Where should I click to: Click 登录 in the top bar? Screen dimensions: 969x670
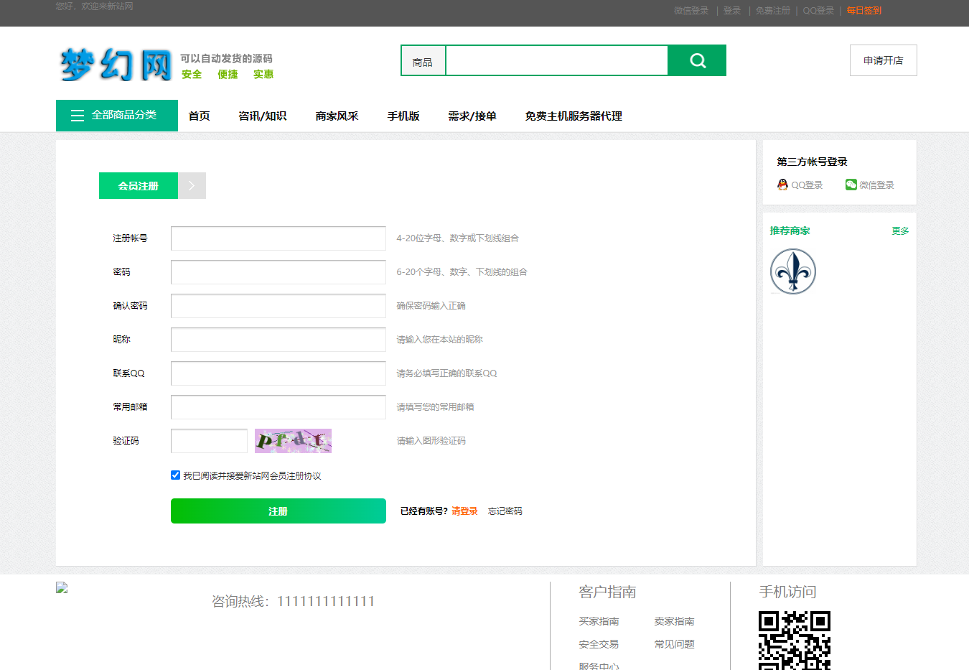click(732, 11)
